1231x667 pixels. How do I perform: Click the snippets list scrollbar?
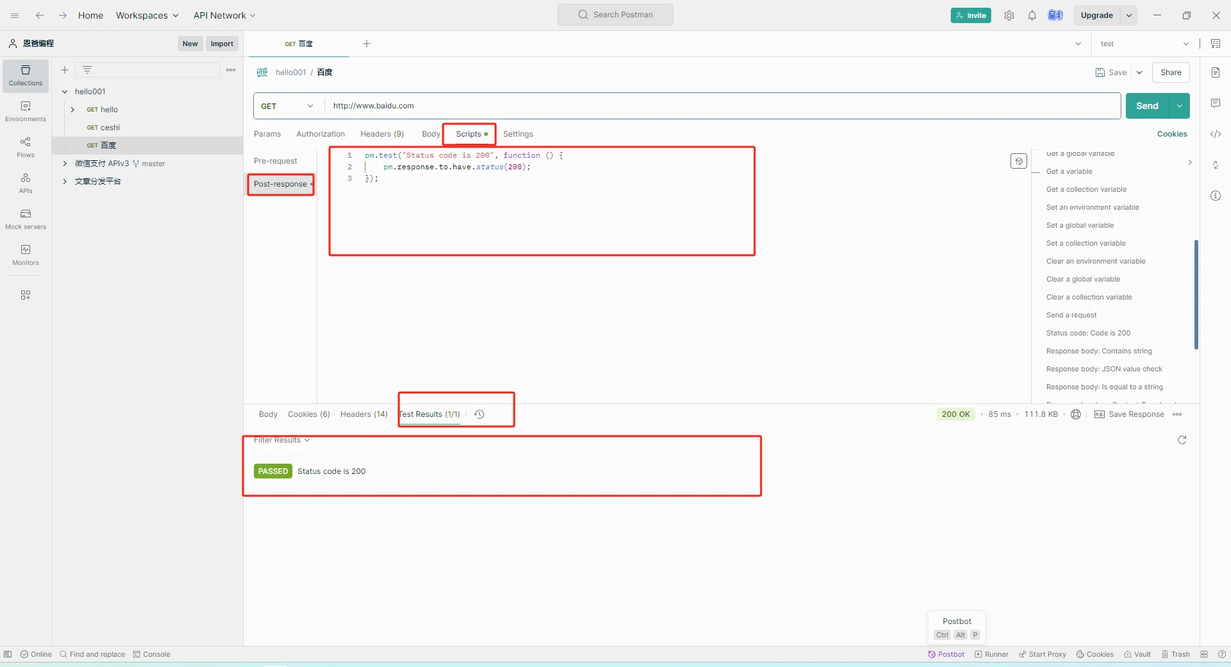pos(1196,294)
